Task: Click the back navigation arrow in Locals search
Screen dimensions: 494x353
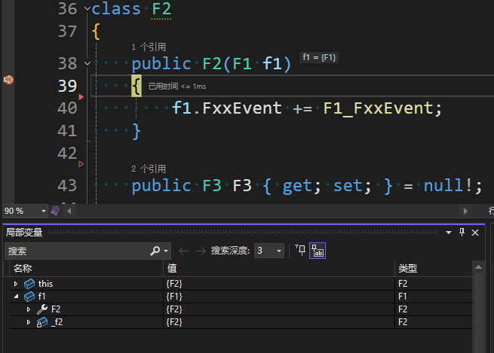Action: tap(183, 251)
